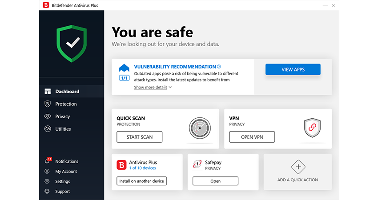Open Safepay with the Open button
Screen dimensions: 378x200
pyautogui.click(x=215, y=181)
